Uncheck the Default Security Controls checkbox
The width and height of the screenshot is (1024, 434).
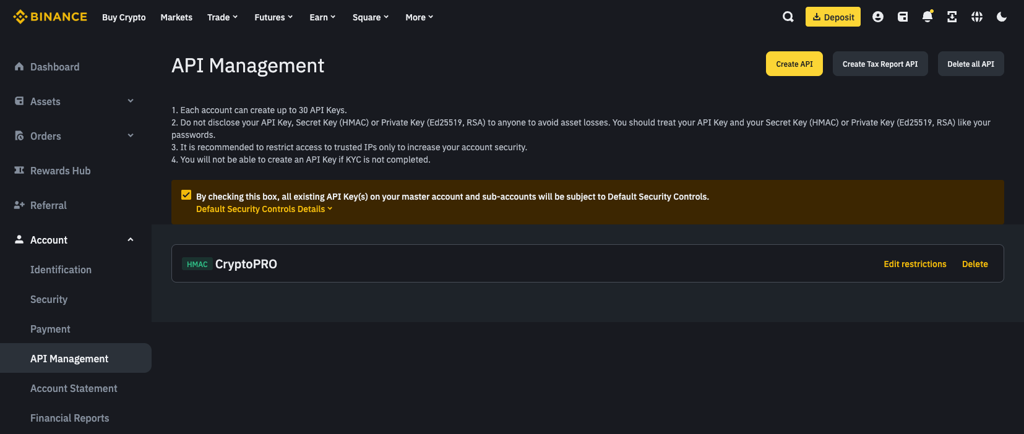coord(186,195)
